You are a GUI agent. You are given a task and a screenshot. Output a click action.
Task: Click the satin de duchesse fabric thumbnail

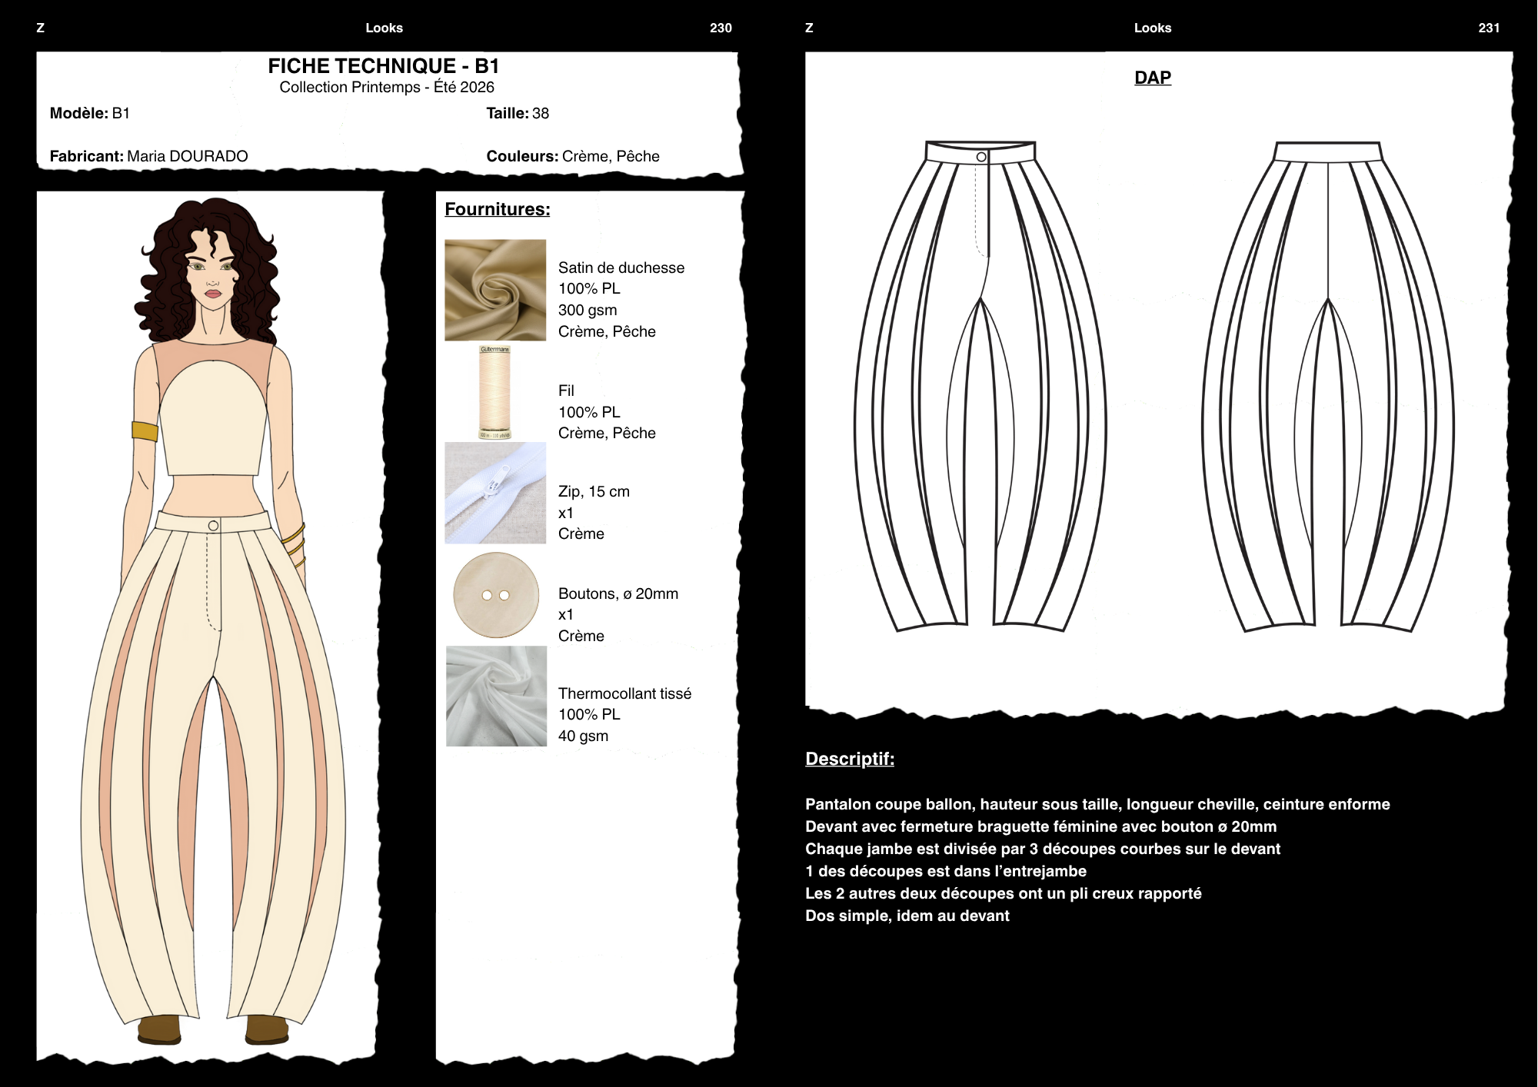click(x=495, y=290)
